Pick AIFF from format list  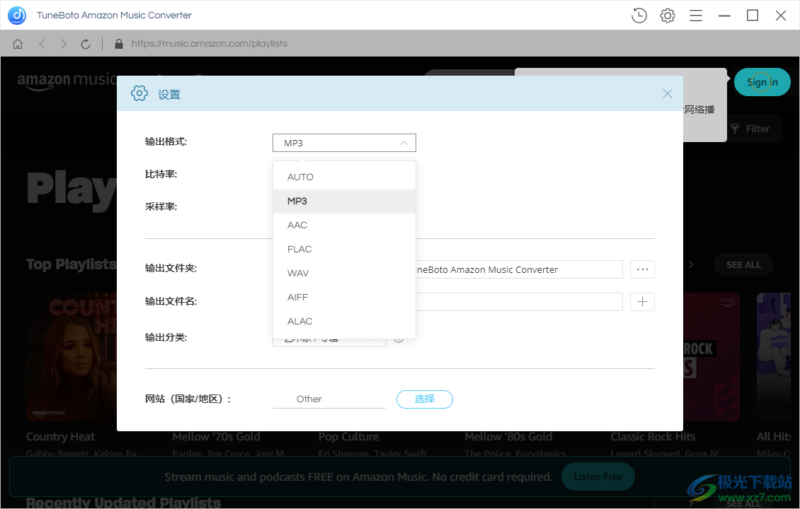(x=344, y=296)
